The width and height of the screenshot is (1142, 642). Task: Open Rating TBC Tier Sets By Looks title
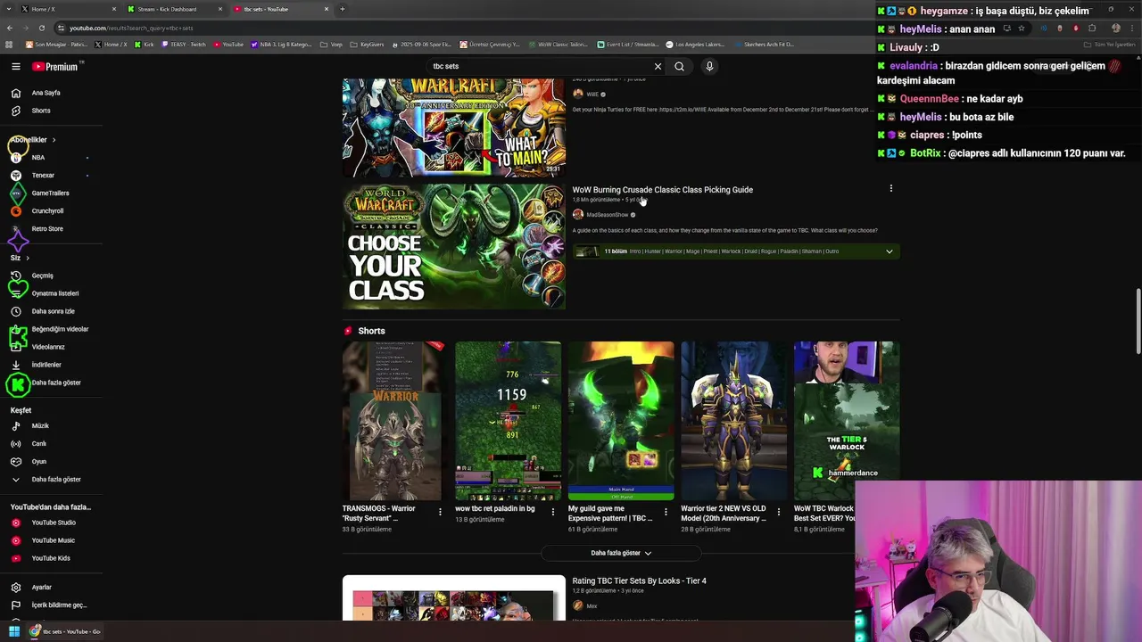pyautogui.click(x=639, y=581)
